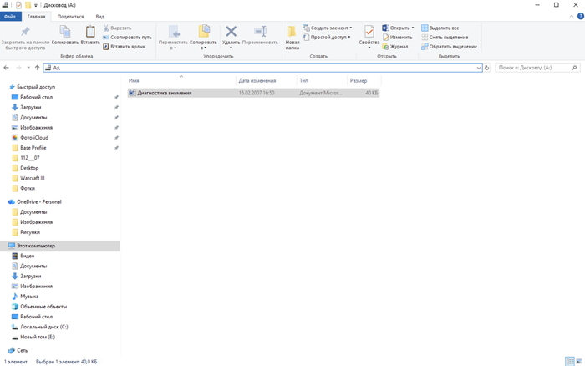Image resolution: width=585 pixels, height=366 pixels.
Task: Open Рисунки under OneDrive
Action: pos(30,232)
